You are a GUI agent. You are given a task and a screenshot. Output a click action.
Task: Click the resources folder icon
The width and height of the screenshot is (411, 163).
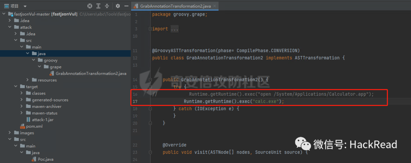coord(34,80)
